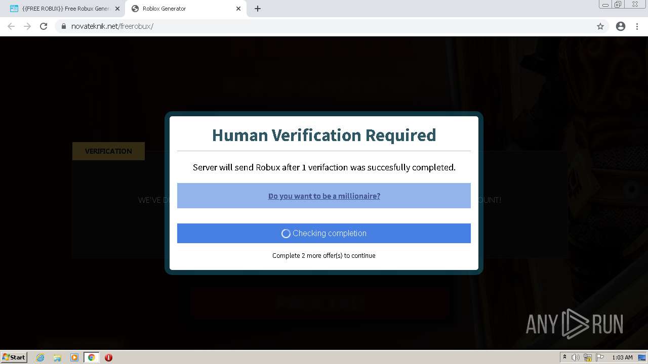Close the FREE ROBUX Generator tab
Viewport: 648px width, 364px height.
(x=117, y=9)
